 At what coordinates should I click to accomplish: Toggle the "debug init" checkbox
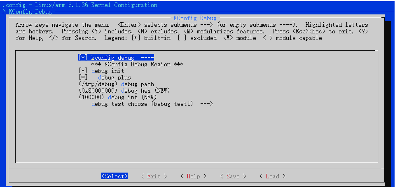(83, 71)
